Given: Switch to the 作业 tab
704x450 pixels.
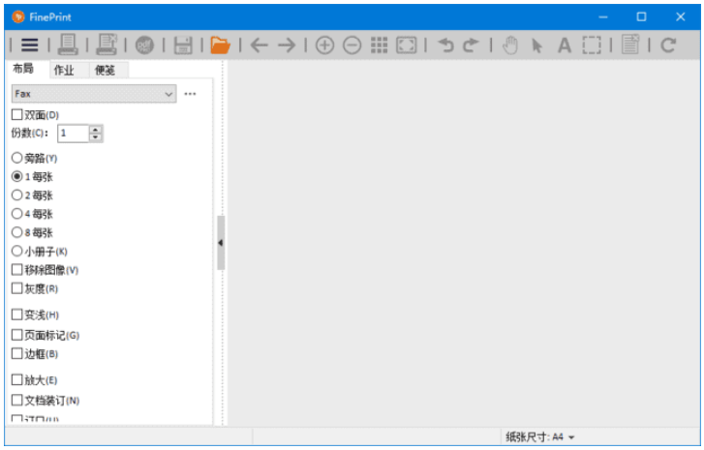Looking at the screenshot, I should tap(63, 70).
